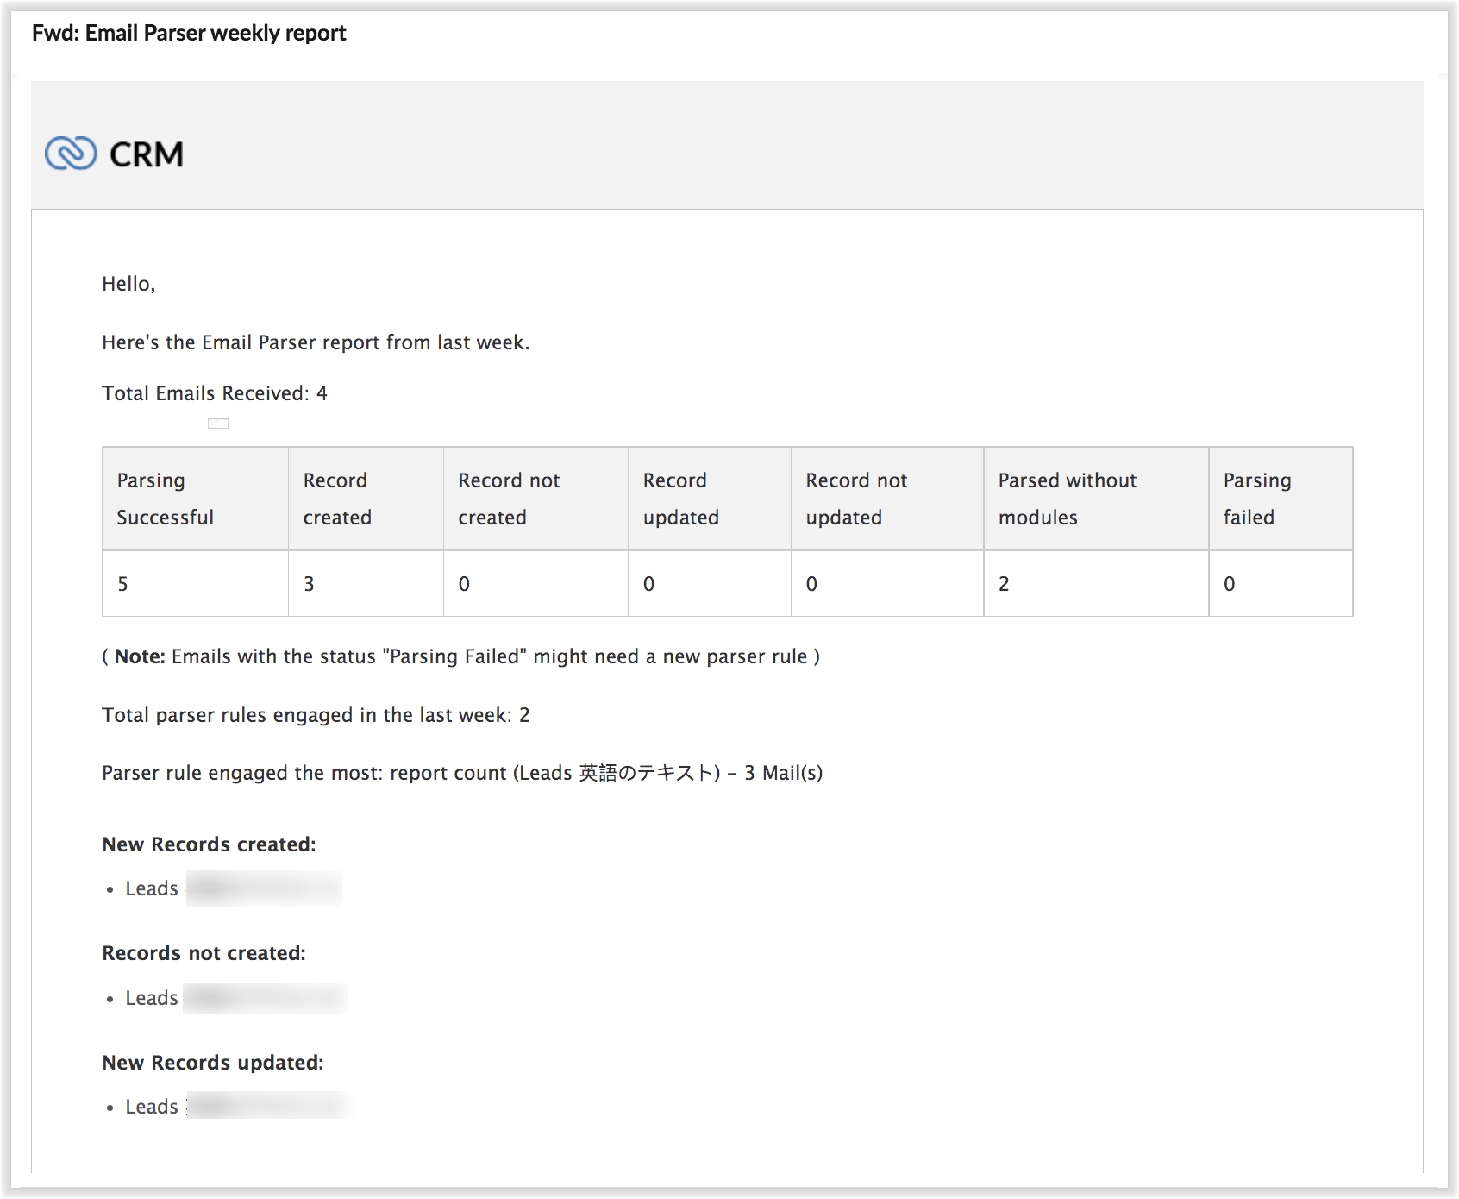This screenshot has height=1199, width=1459.
Task: Click the CRM text beside the logo
Action: tap(147, 155)
